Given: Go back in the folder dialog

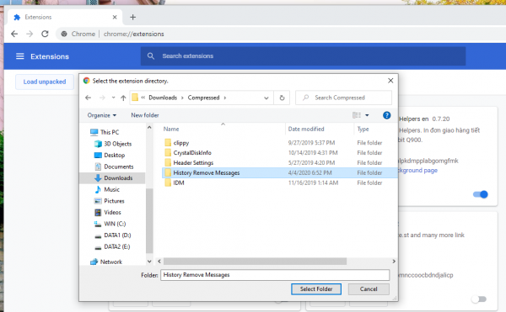Looking at the screenshot, I should click(x=88, y=98).
